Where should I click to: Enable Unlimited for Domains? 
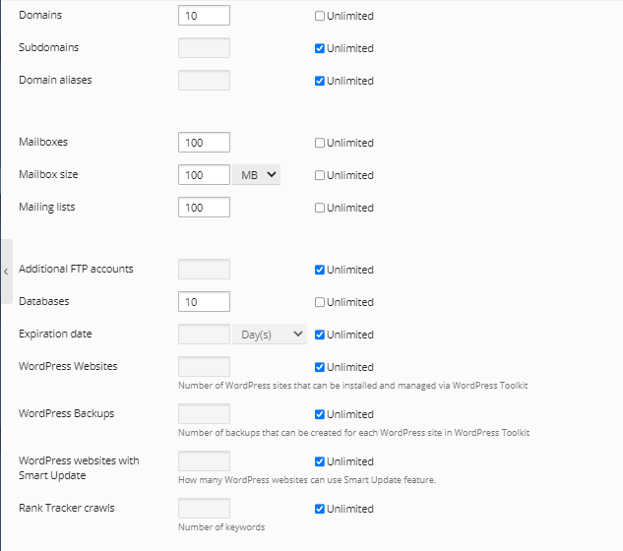(320, 16)
